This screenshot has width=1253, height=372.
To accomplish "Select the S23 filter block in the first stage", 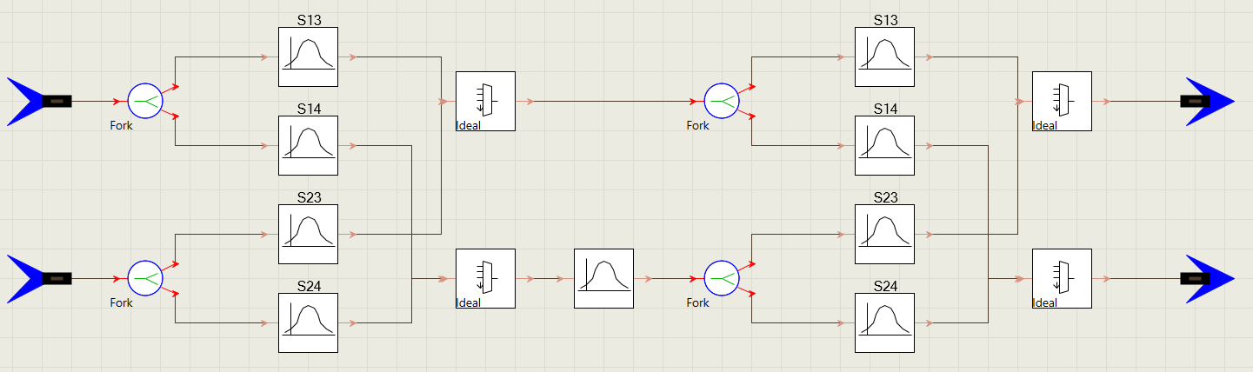I will [308, 235].
